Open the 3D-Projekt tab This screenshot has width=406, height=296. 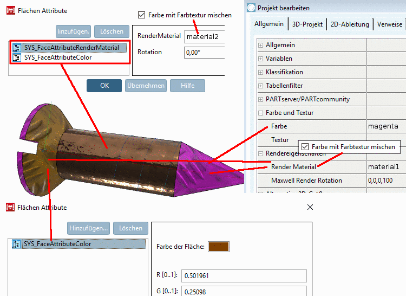click(307, 24)
